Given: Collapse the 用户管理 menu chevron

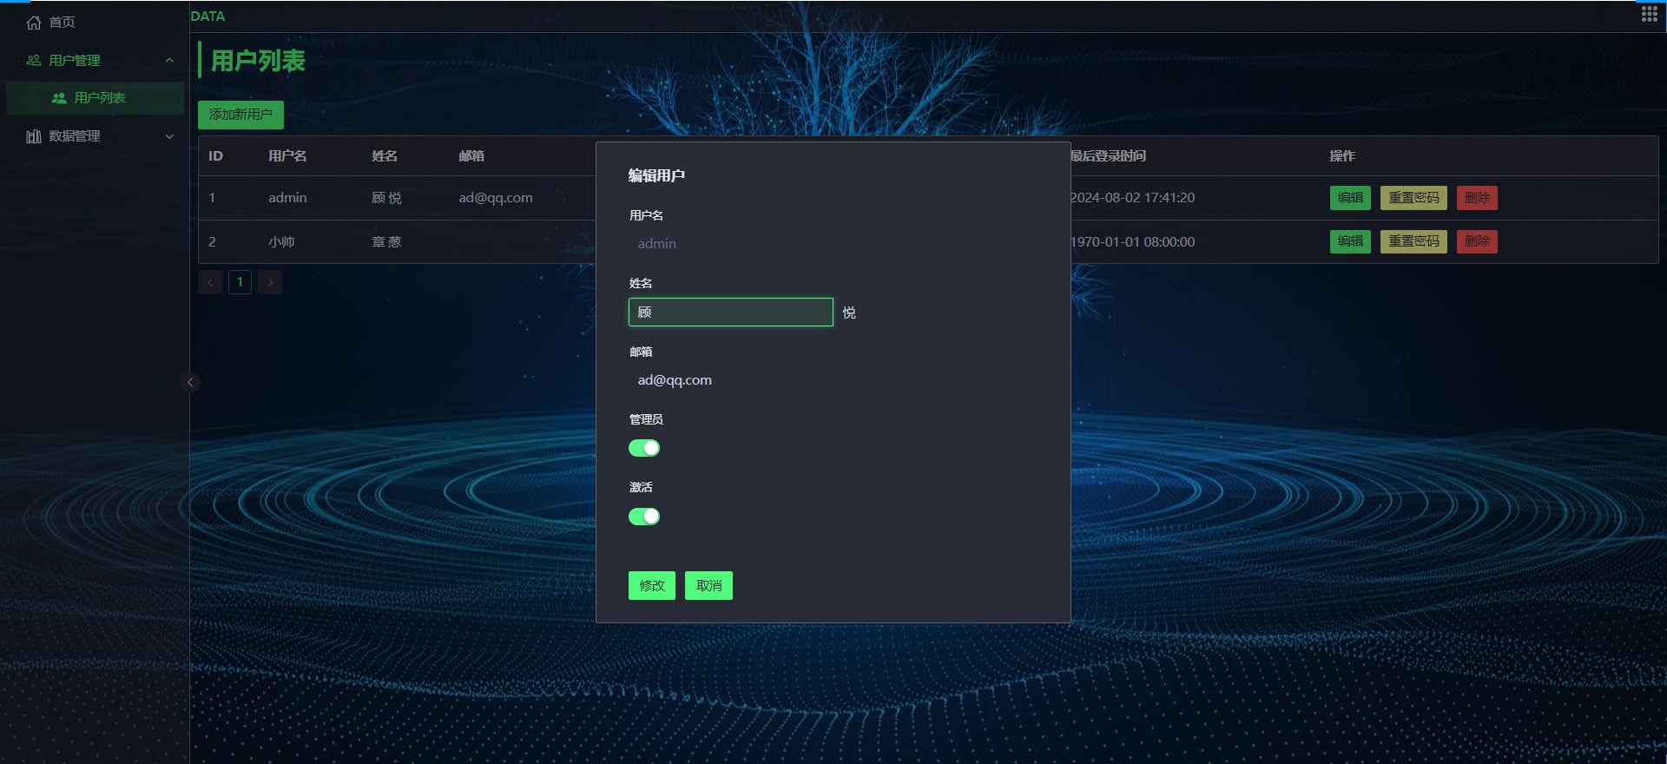Looking at the screenshot, I should (x=169, y=61).
